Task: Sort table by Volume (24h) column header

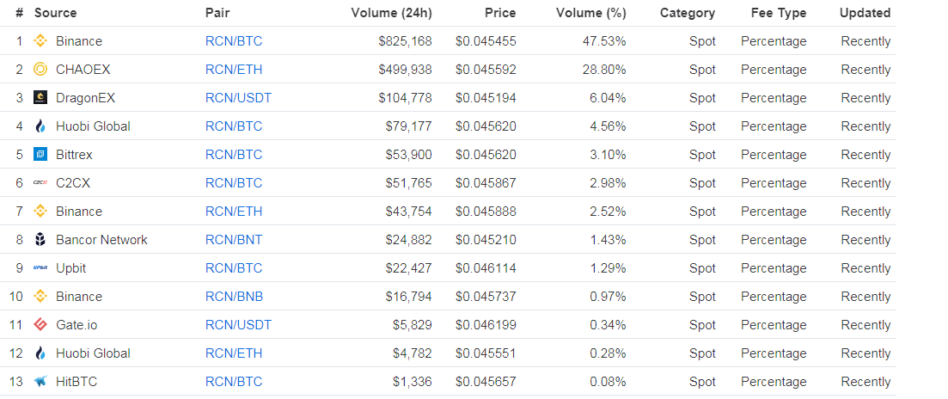Action: [x=391, y=13]
